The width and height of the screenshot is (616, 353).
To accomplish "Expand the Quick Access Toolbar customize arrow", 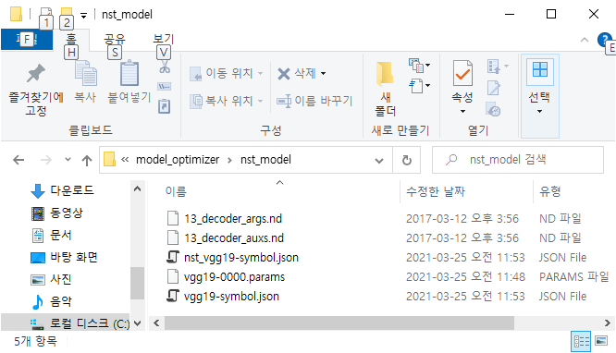I will pyautogui.click(x=83, y=16).
